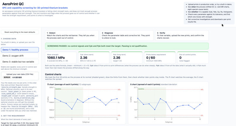Click the LCL label on X̄ chart
Image resolution: width=236 pixels, height=126 pixels.
(x=119, y=115)
